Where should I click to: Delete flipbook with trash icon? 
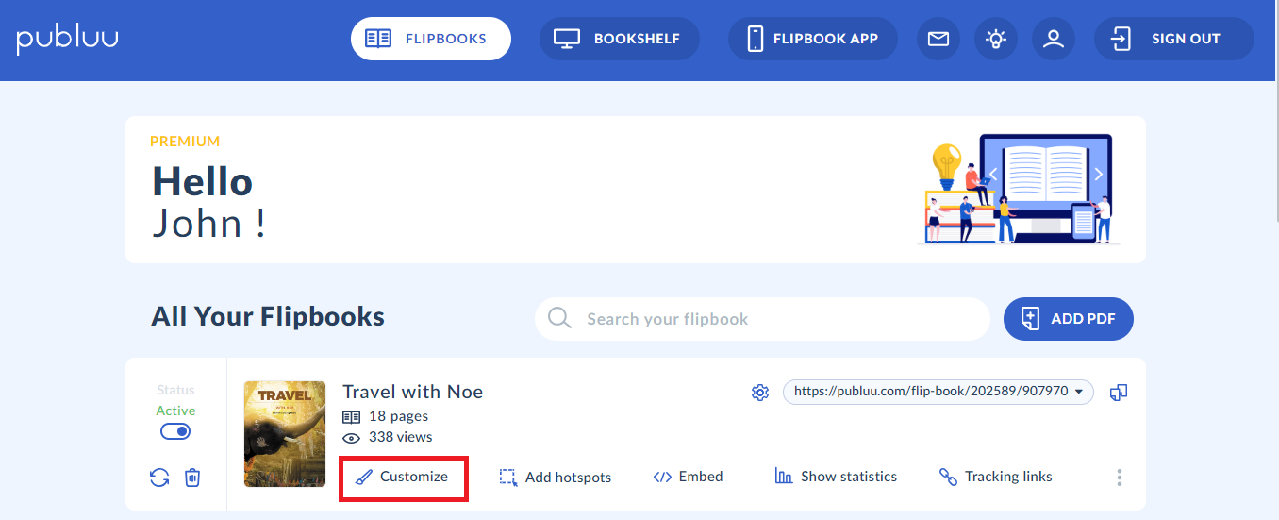[192, 478]
